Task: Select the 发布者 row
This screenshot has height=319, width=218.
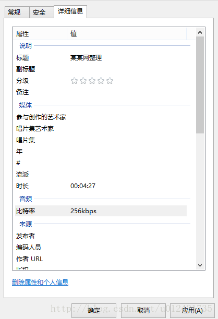Action: point(101,236)
